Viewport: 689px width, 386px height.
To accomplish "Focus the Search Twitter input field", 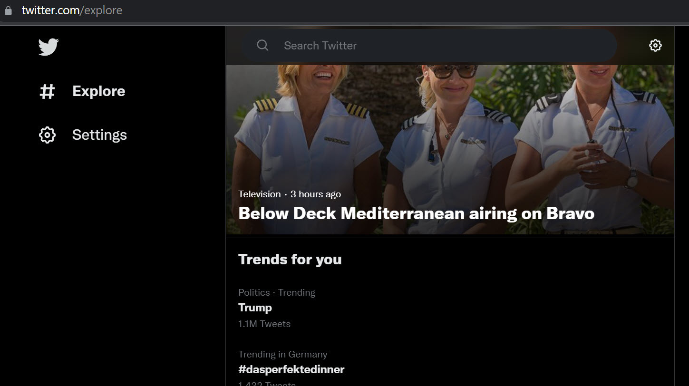I will 428,46.
